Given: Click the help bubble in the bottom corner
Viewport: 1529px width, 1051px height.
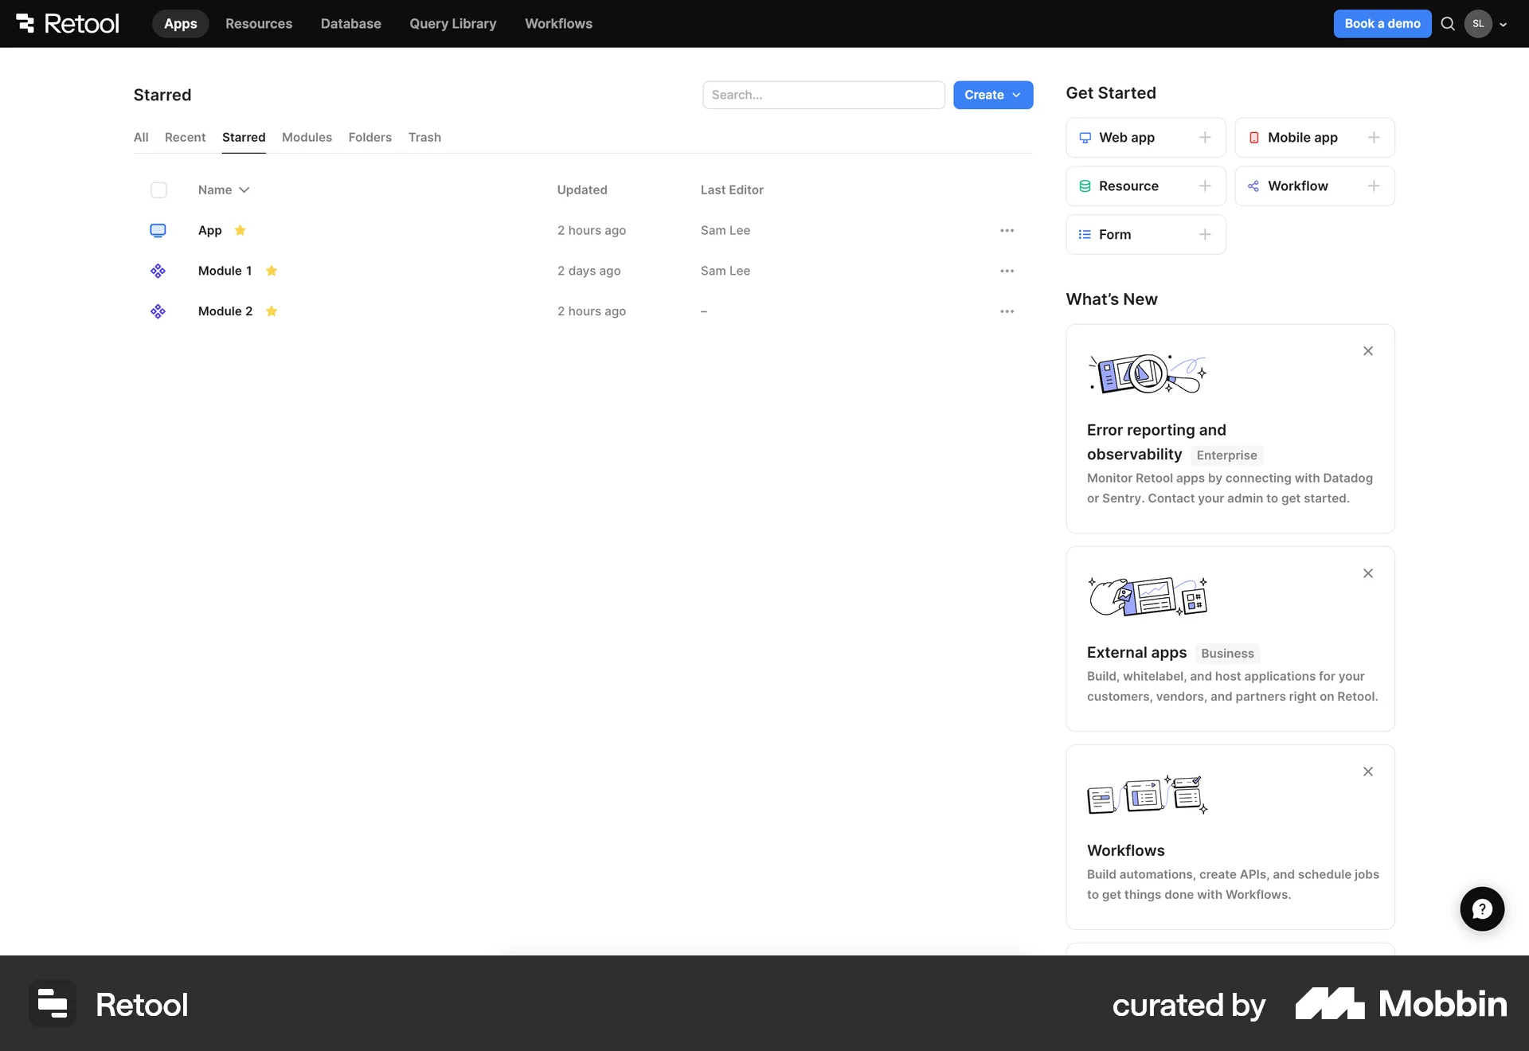Looking at the screenshot, I should [x=1481, y=908].
